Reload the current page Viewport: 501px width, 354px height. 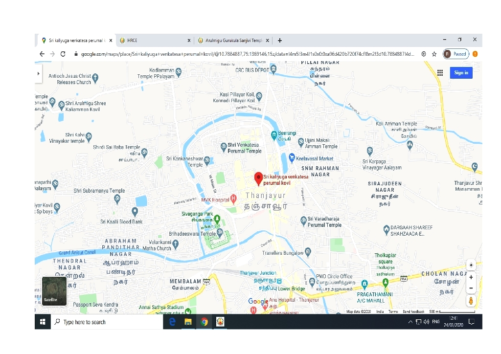point(63,54)
